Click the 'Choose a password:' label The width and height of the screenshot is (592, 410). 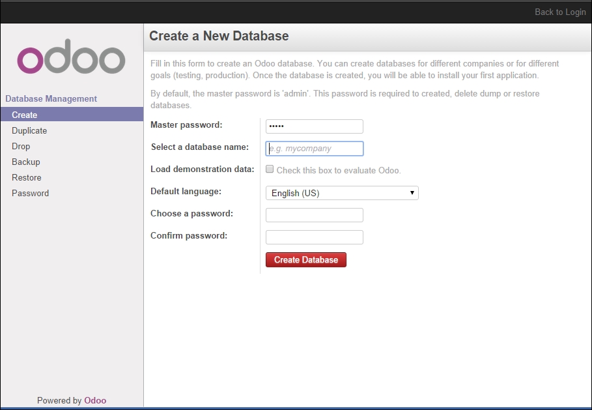tap(191, 214)
